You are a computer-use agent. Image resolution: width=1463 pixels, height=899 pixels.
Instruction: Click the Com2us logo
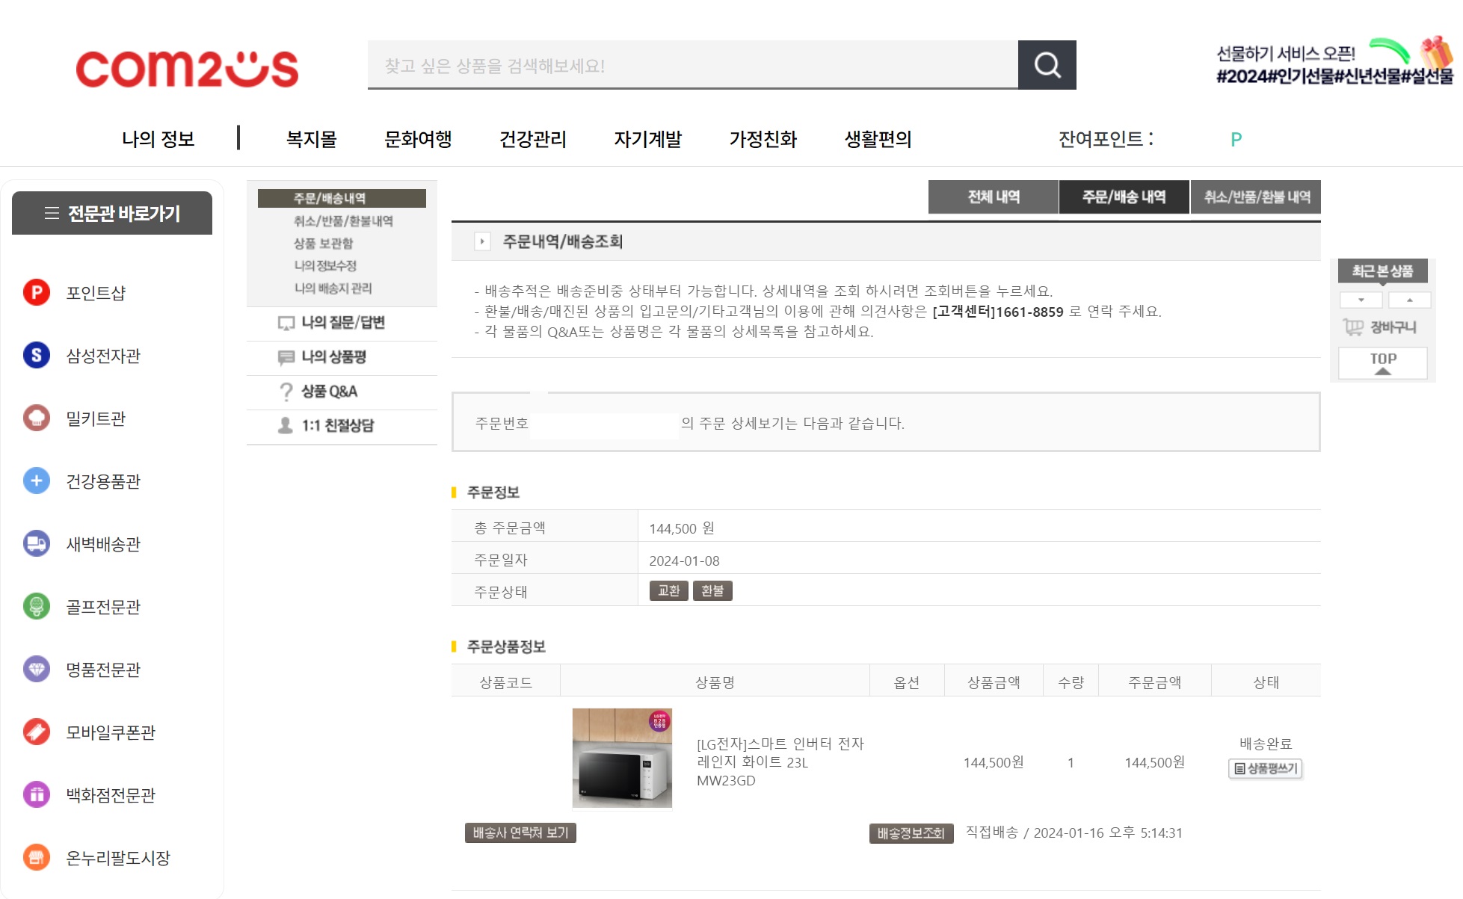tap(187, 68)
